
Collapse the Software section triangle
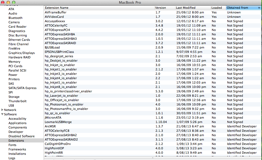(x=2, y=114)
